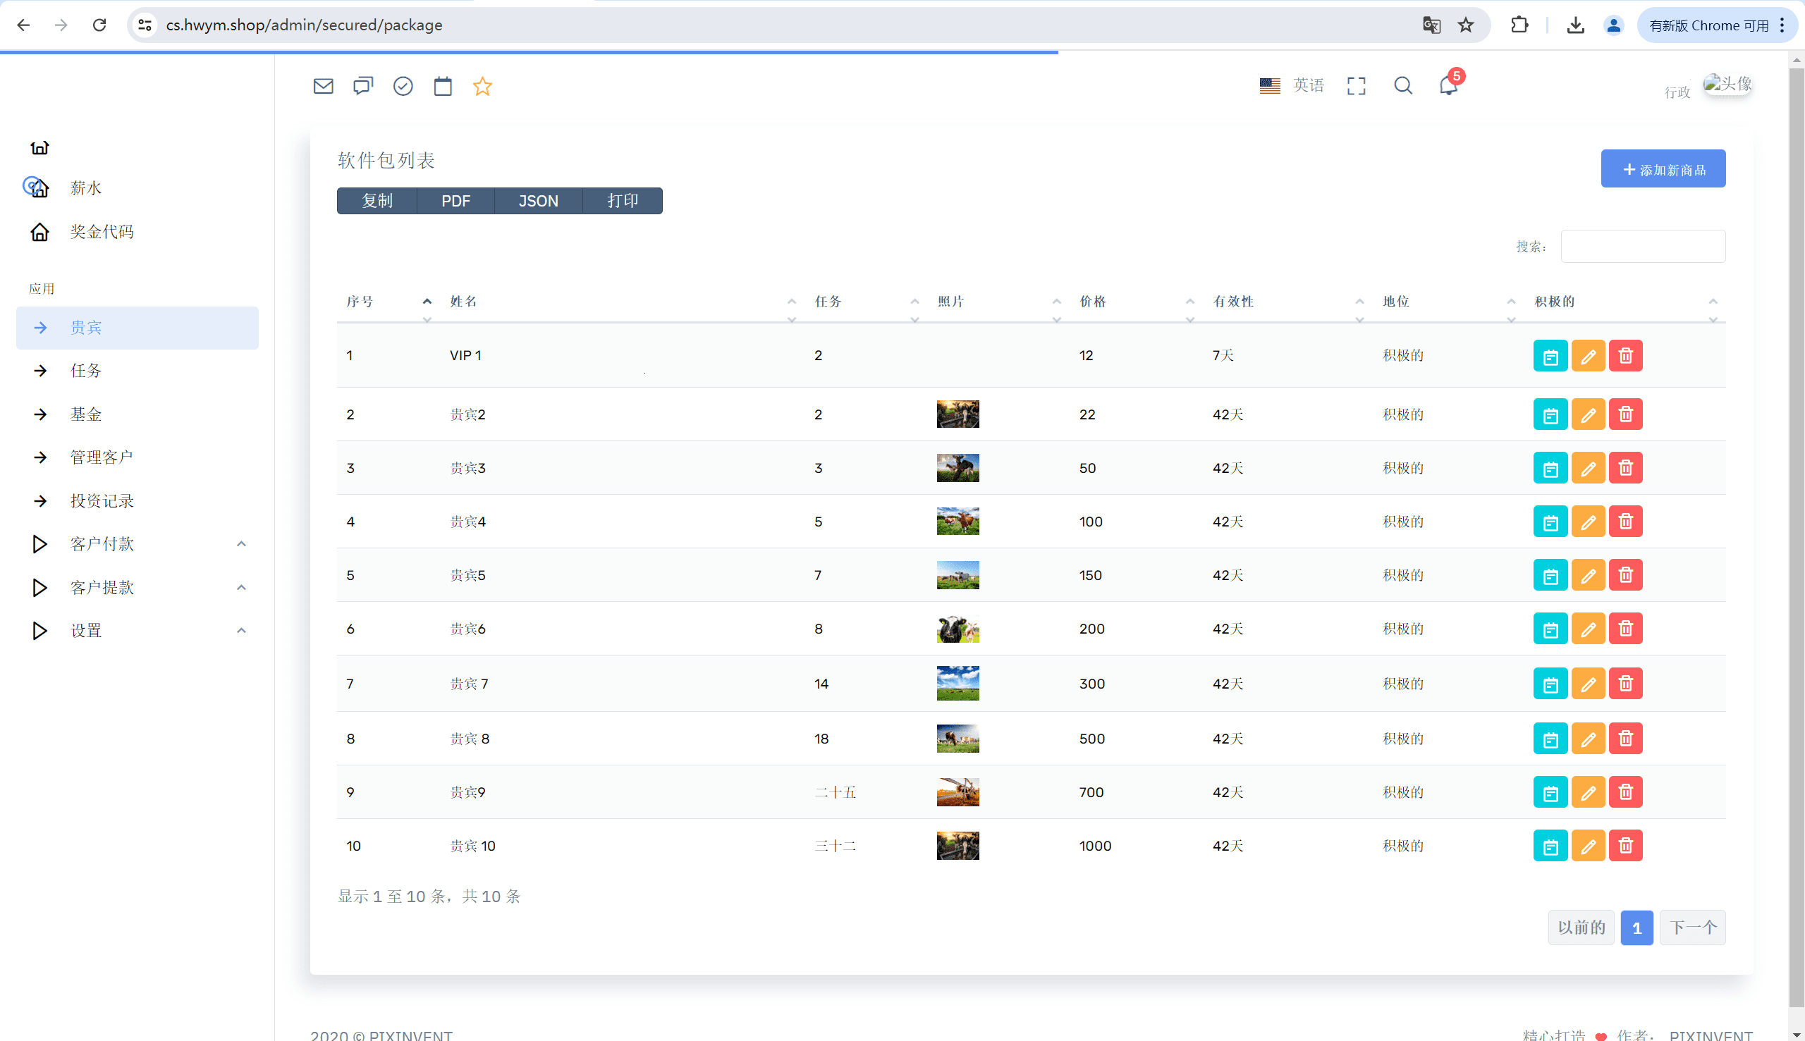The height and width of the screenshot is (1041, 1805).
Task: Click the cow thumbnail for 贵宾6
Action: pyautogui.click(x=957, y=629)
